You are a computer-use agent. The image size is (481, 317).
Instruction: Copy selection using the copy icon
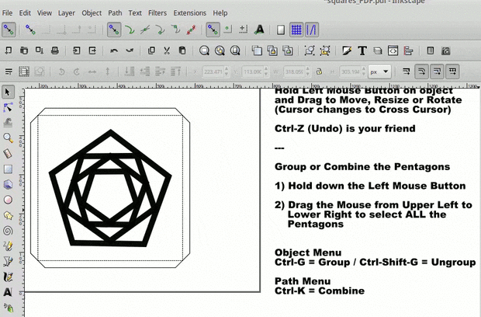[x=151, y=51]
